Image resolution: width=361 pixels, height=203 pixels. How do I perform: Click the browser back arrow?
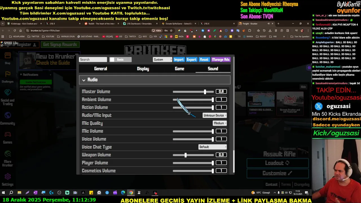[x=3, y=30]
